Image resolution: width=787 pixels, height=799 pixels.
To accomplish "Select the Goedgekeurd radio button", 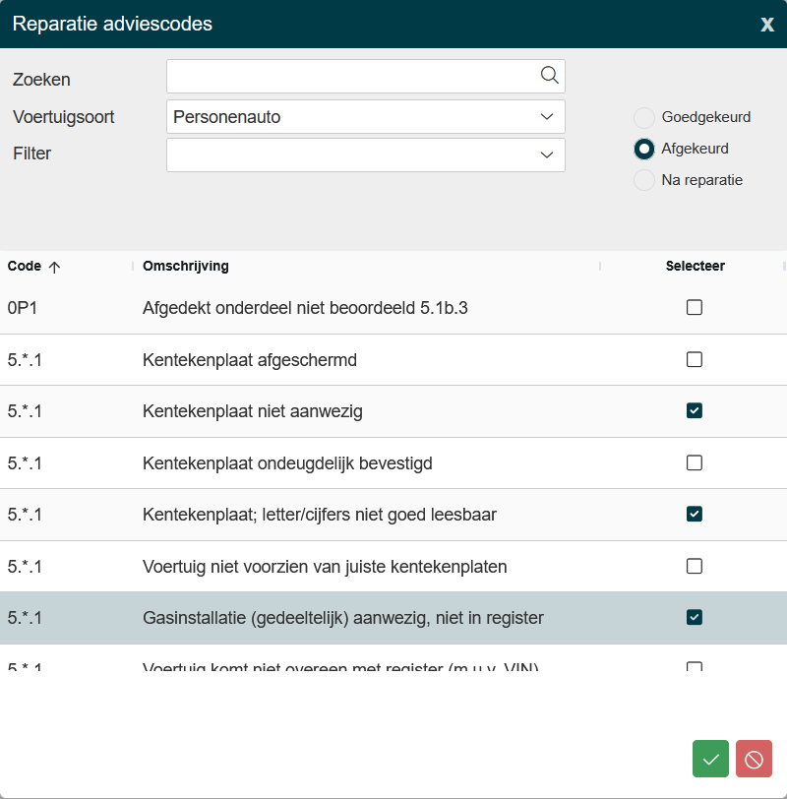I will (644, 118).
